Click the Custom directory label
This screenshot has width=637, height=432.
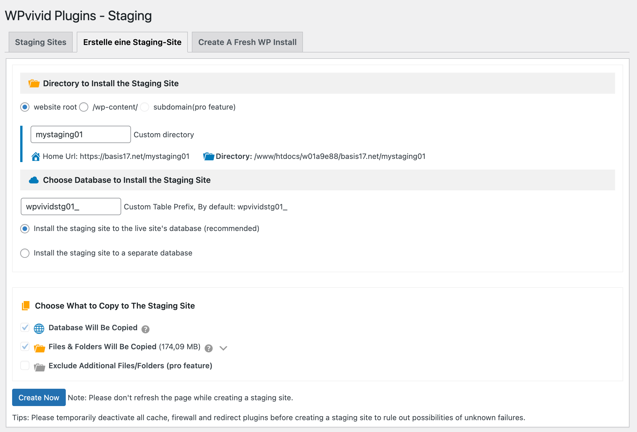pos(164,135)
